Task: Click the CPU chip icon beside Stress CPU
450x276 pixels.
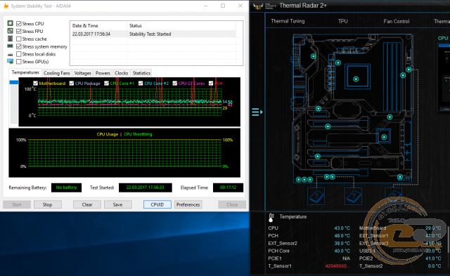Action: pyautogui.click(x=11, y=23)
